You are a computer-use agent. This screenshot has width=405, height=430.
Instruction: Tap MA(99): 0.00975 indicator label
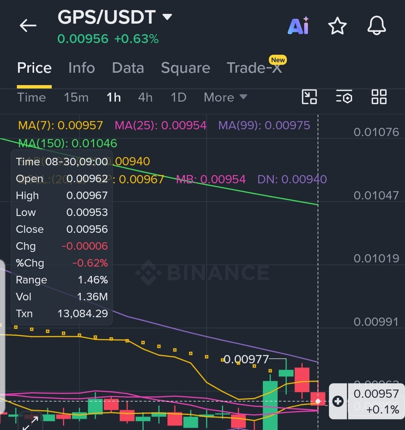(x=264, y=125)
